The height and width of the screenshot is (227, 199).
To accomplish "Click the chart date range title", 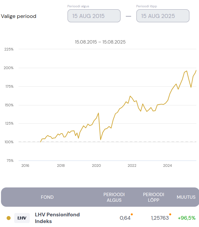I will click(x=100, y=42).
